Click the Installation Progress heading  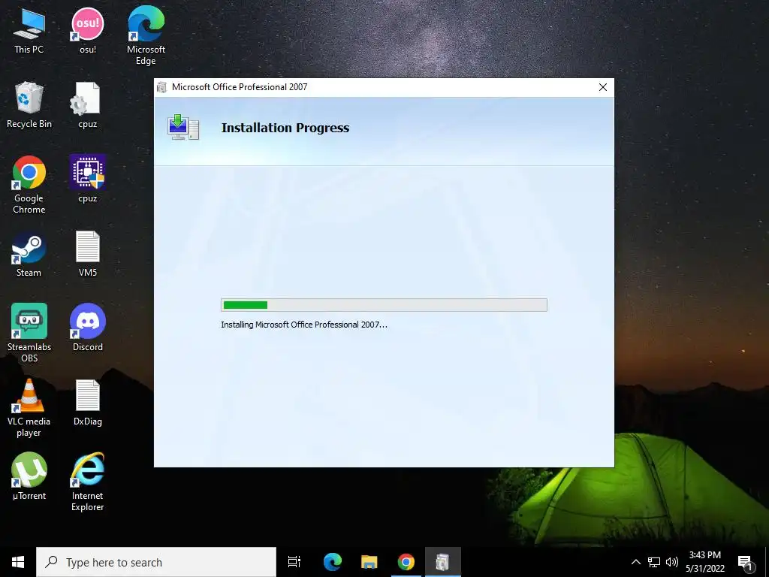coord(285,128)
